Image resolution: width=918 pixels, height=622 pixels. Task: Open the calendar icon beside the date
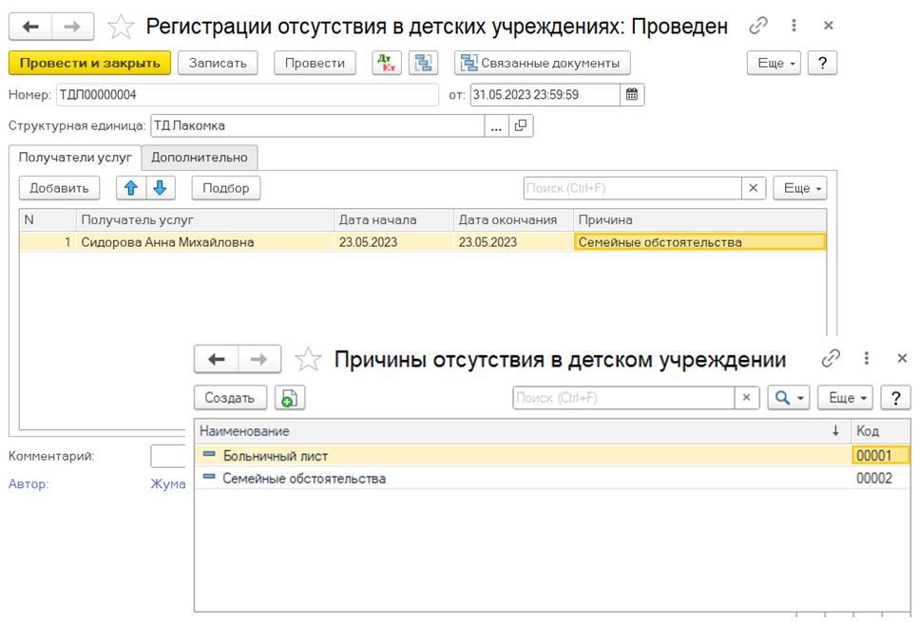[x=632, y=94]
